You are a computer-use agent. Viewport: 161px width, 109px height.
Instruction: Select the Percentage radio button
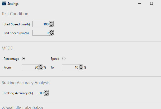click(x=24, y=59)
